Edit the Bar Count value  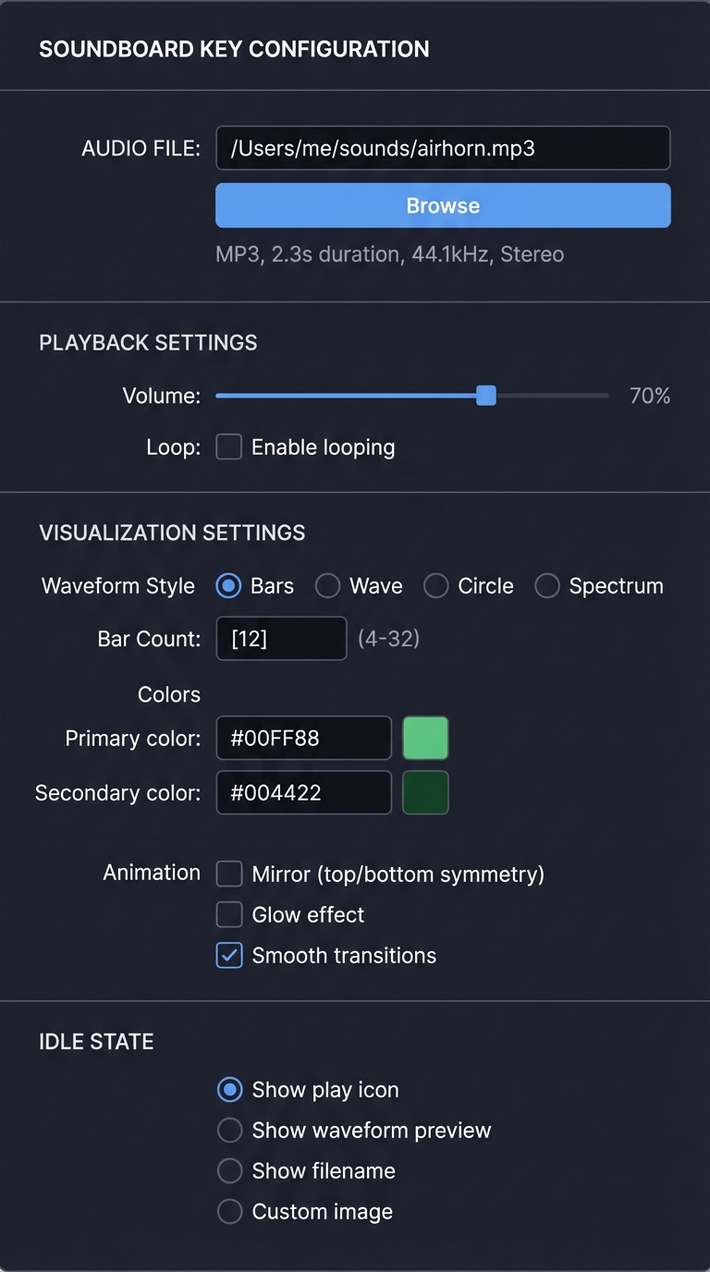pyautogui.click(x=281, y=638)
